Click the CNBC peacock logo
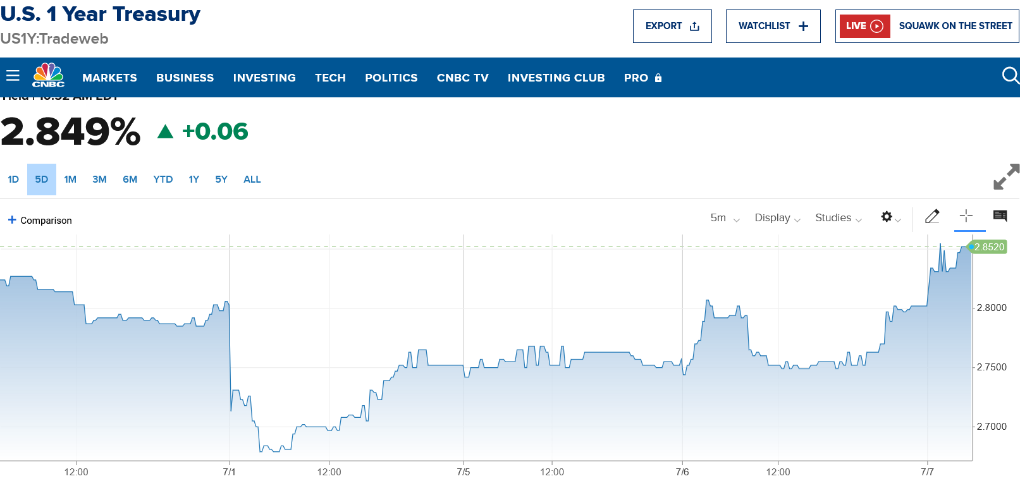This screenshot has height=493, width=1020. click(49, 75)
